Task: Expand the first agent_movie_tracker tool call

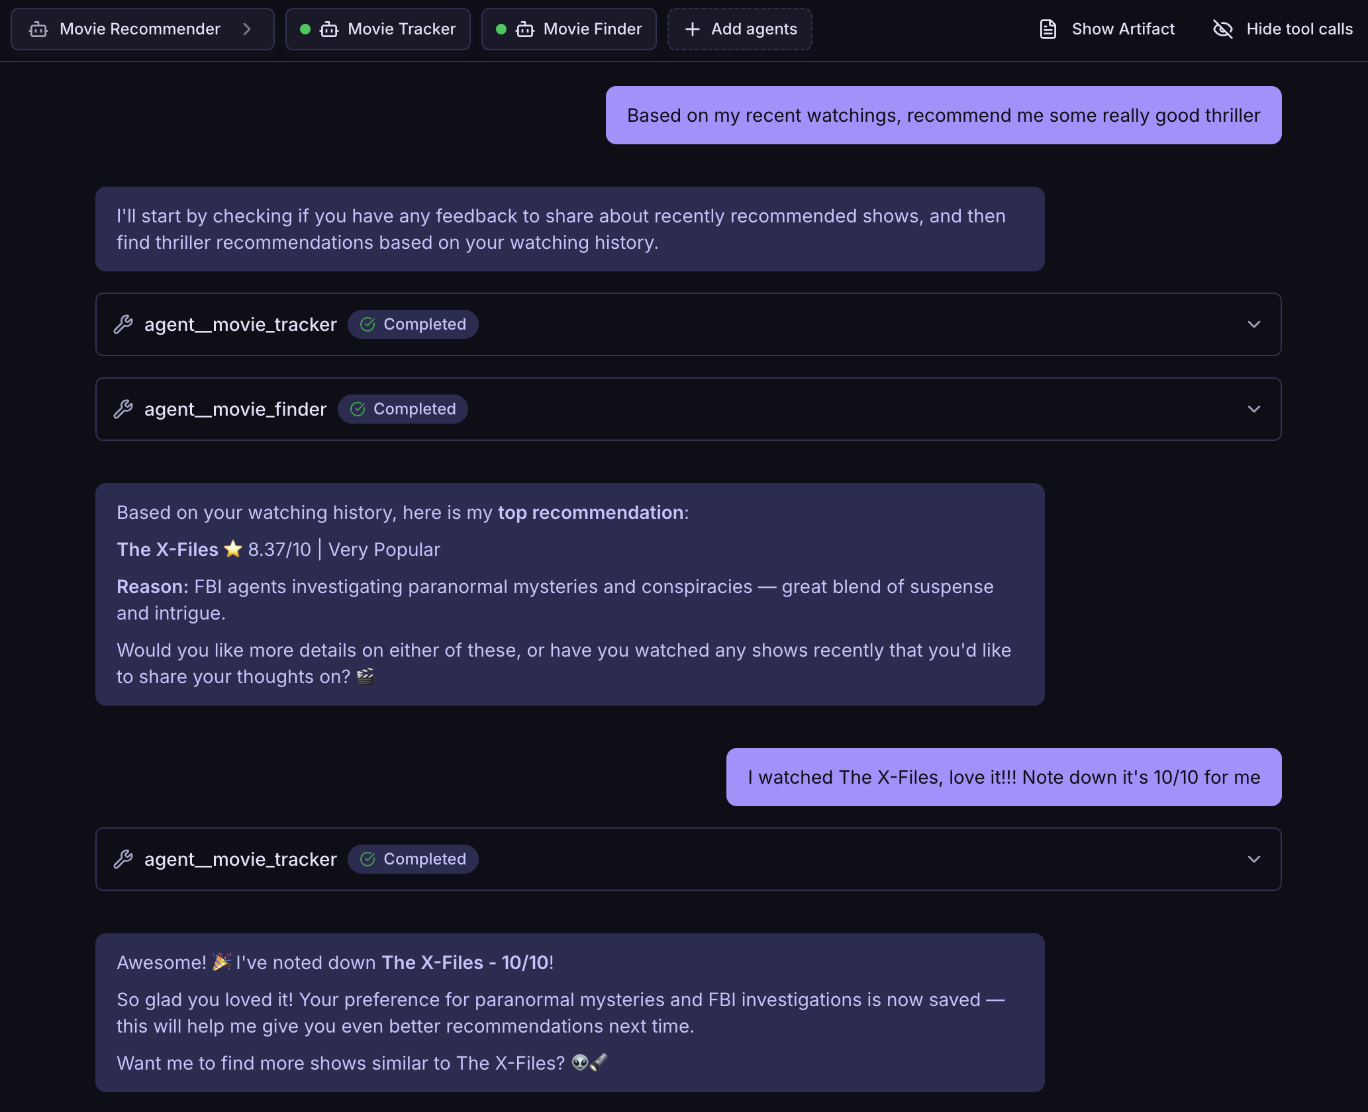Action: coord(1253,324)
